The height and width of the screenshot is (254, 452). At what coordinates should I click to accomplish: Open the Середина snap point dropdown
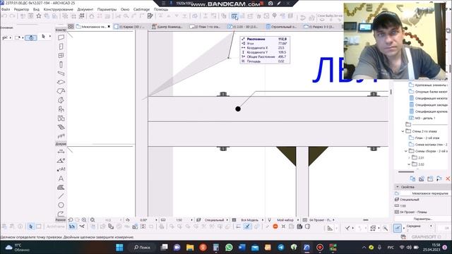click(432, 226)
